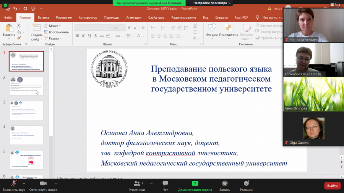Click the Вставить paste icon

point(9,28)
